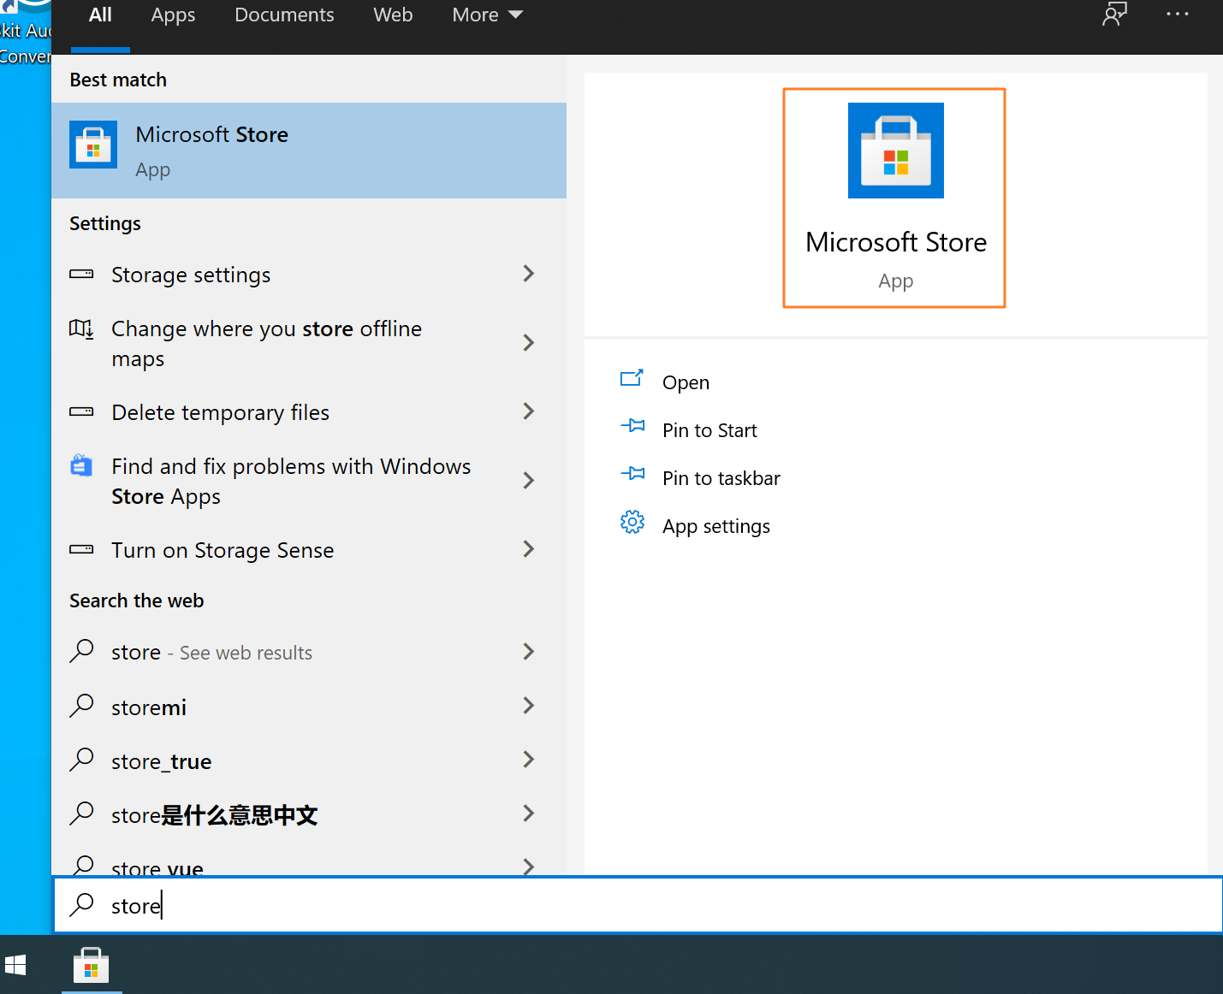Expand Delete temporary files chevron

(x=529, y=411)
